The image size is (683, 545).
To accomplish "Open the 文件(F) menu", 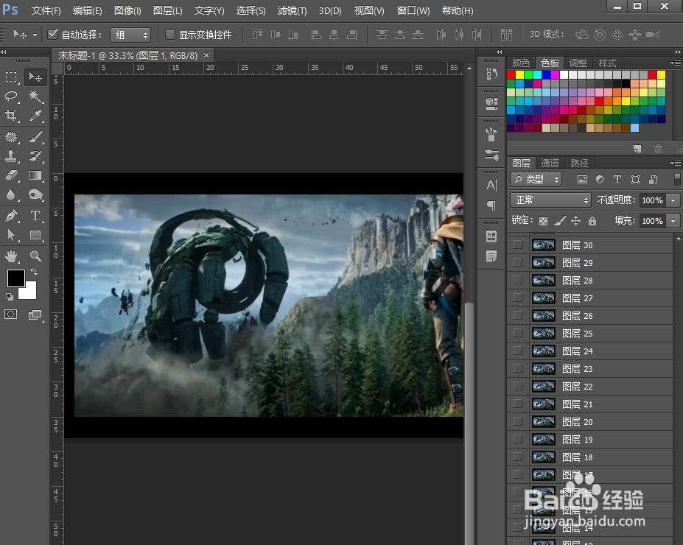I will [46, 10].
